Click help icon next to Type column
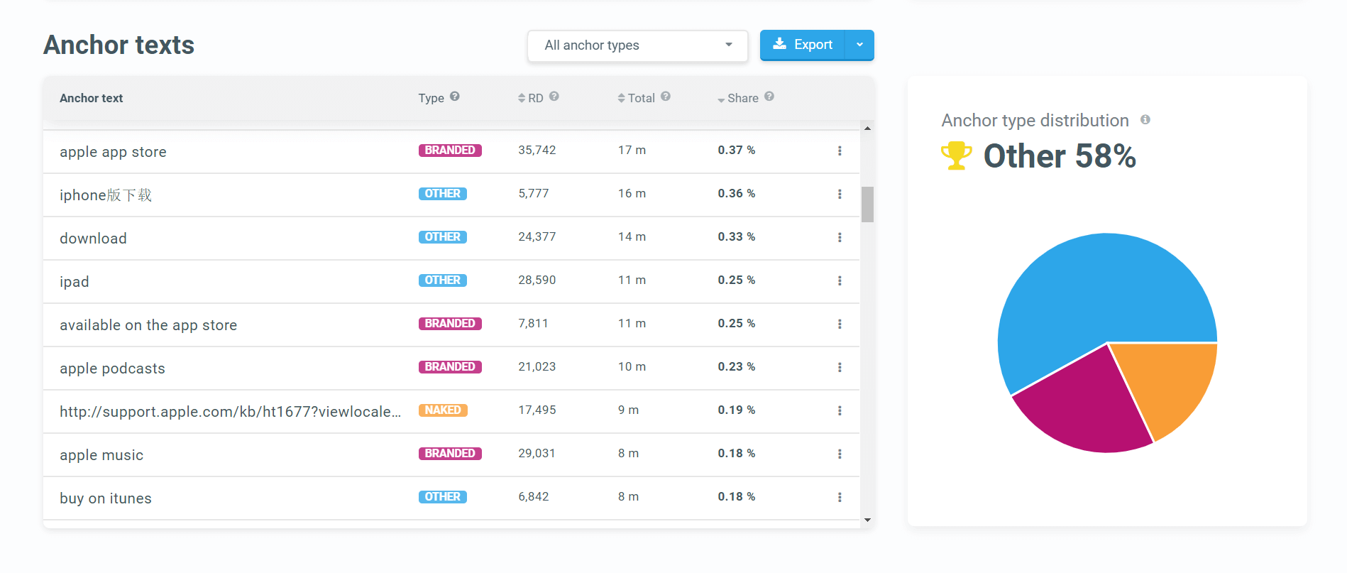Screen dimensions: 1347x573 [455, 97]
